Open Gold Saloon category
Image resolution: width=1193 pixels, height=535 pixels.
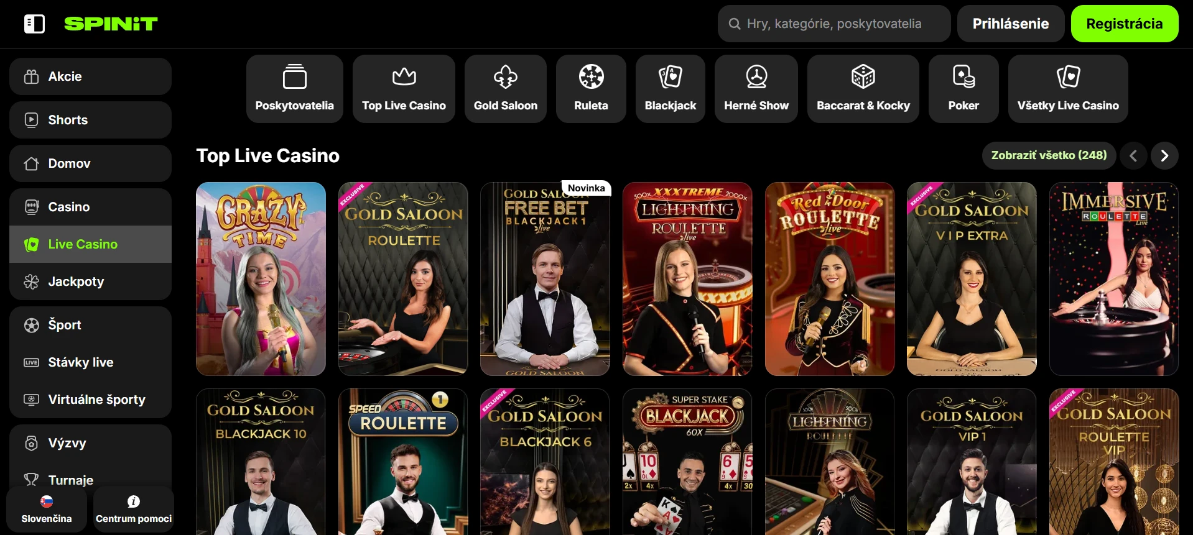(x=506, y=89)
